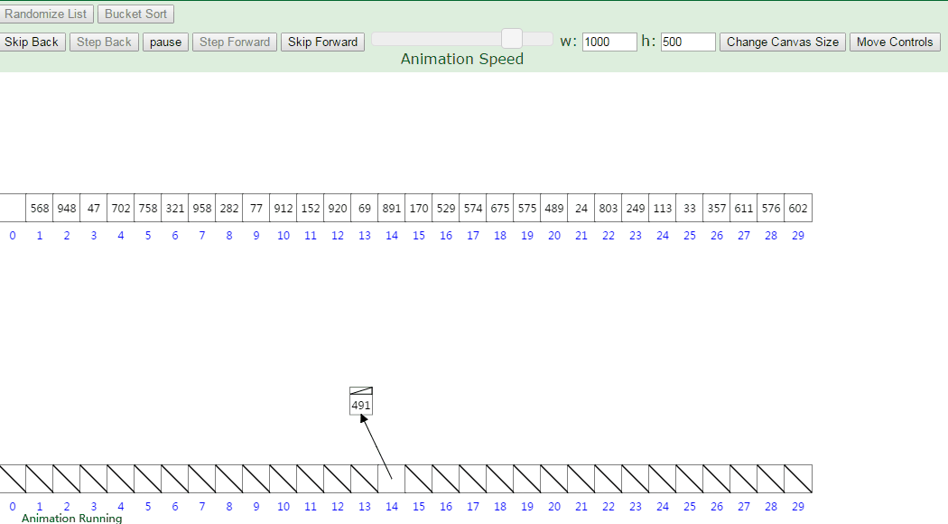
Task: Select index 0 link under the top array
Action: tap(12, 235)
